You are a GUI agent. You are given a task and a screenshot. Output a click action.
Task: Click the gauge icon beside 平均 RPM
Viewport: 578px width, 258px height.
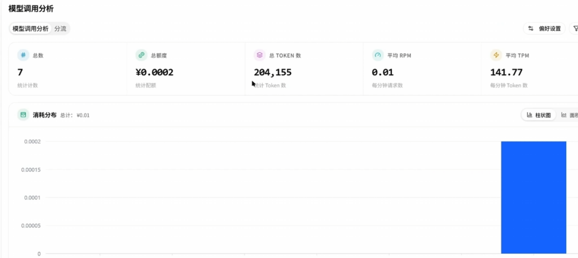click(x=378, y=56)
